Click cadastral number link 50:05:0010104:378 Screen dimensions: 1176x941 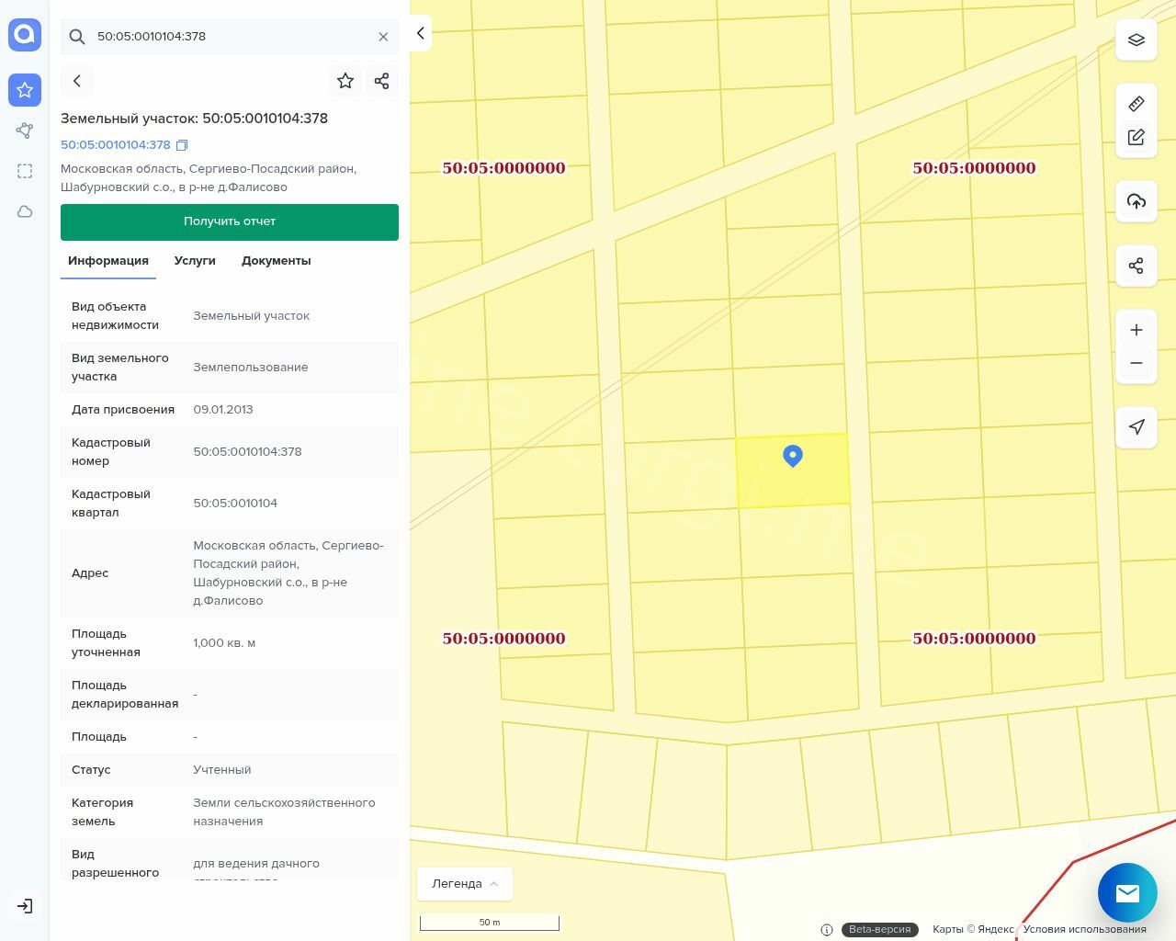pos(116,145)
